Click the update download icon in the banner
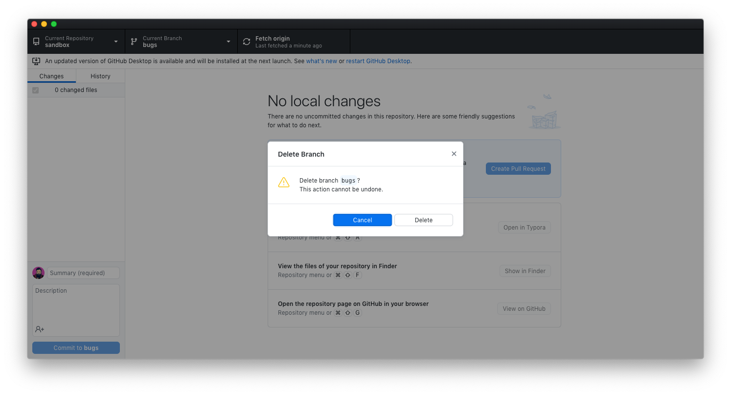731x395 pixels. [36, 61]
